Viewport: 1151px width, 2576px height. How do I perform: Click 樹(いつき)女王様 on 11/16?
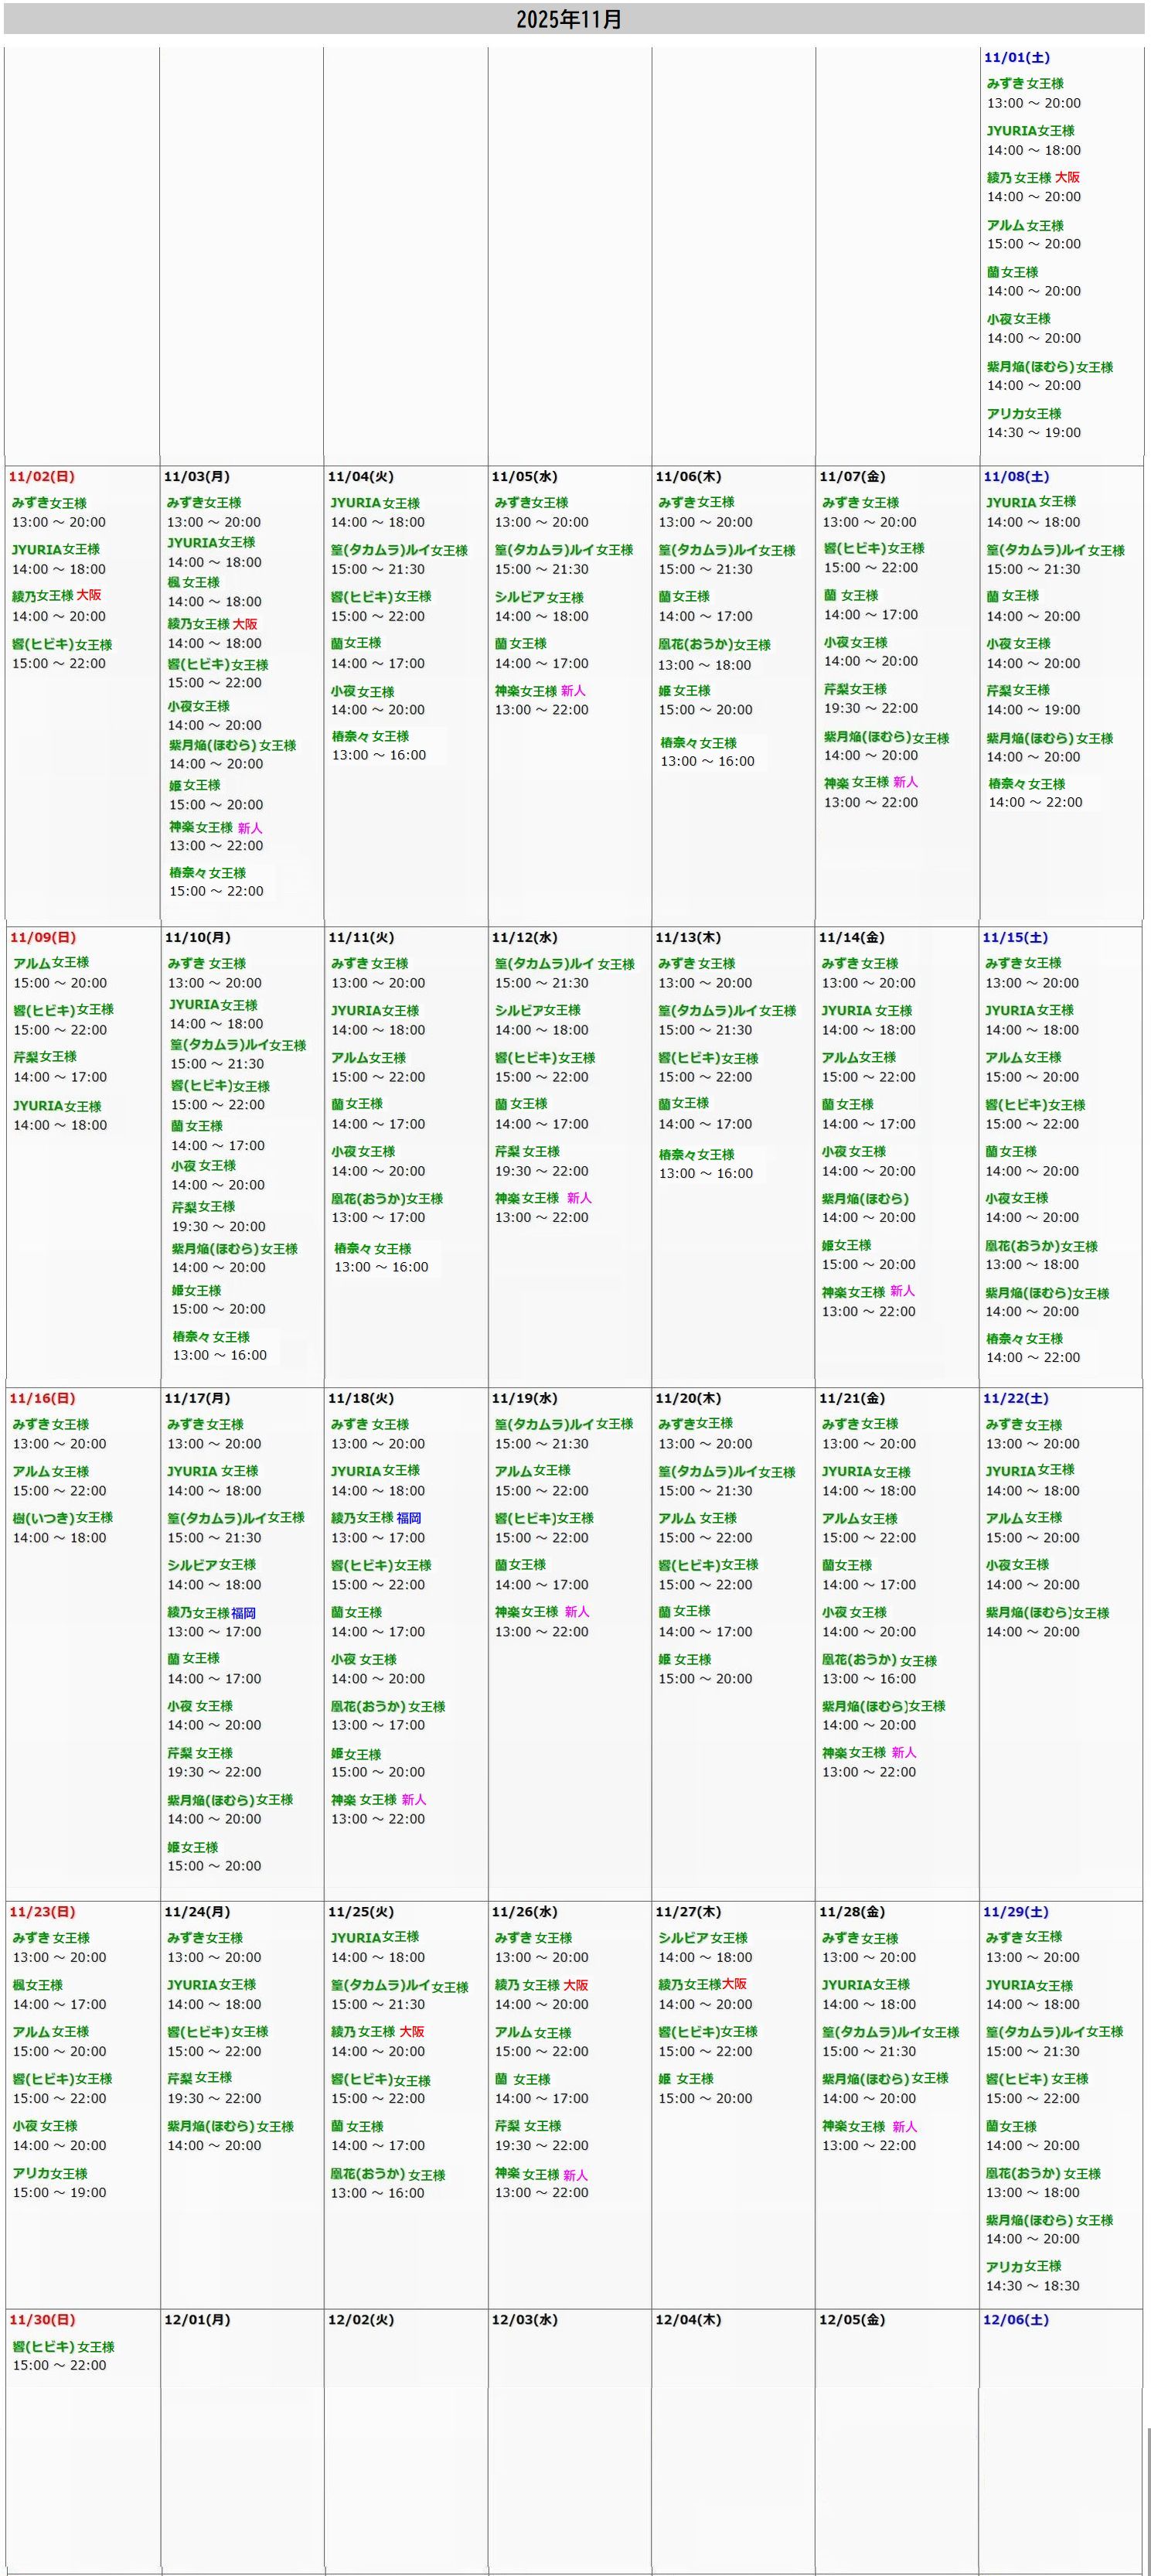pos(62,1518)
